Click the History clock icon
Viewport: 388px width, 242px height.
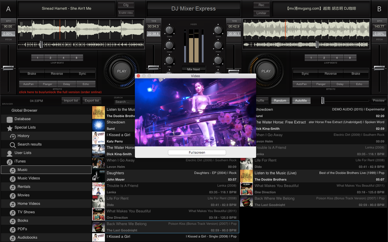(x=13, y=136)
